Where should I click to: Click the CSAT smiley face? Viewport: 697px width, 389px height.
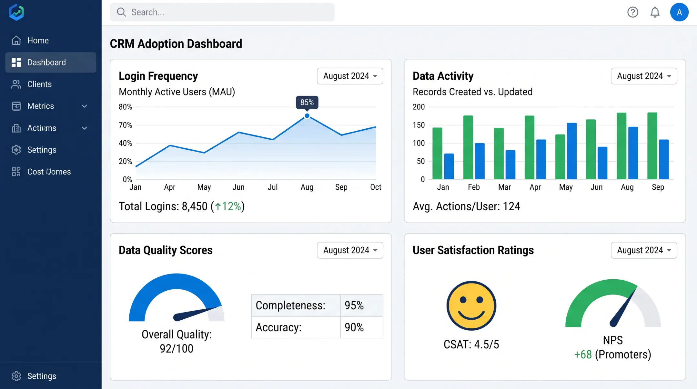click(471, 306)
